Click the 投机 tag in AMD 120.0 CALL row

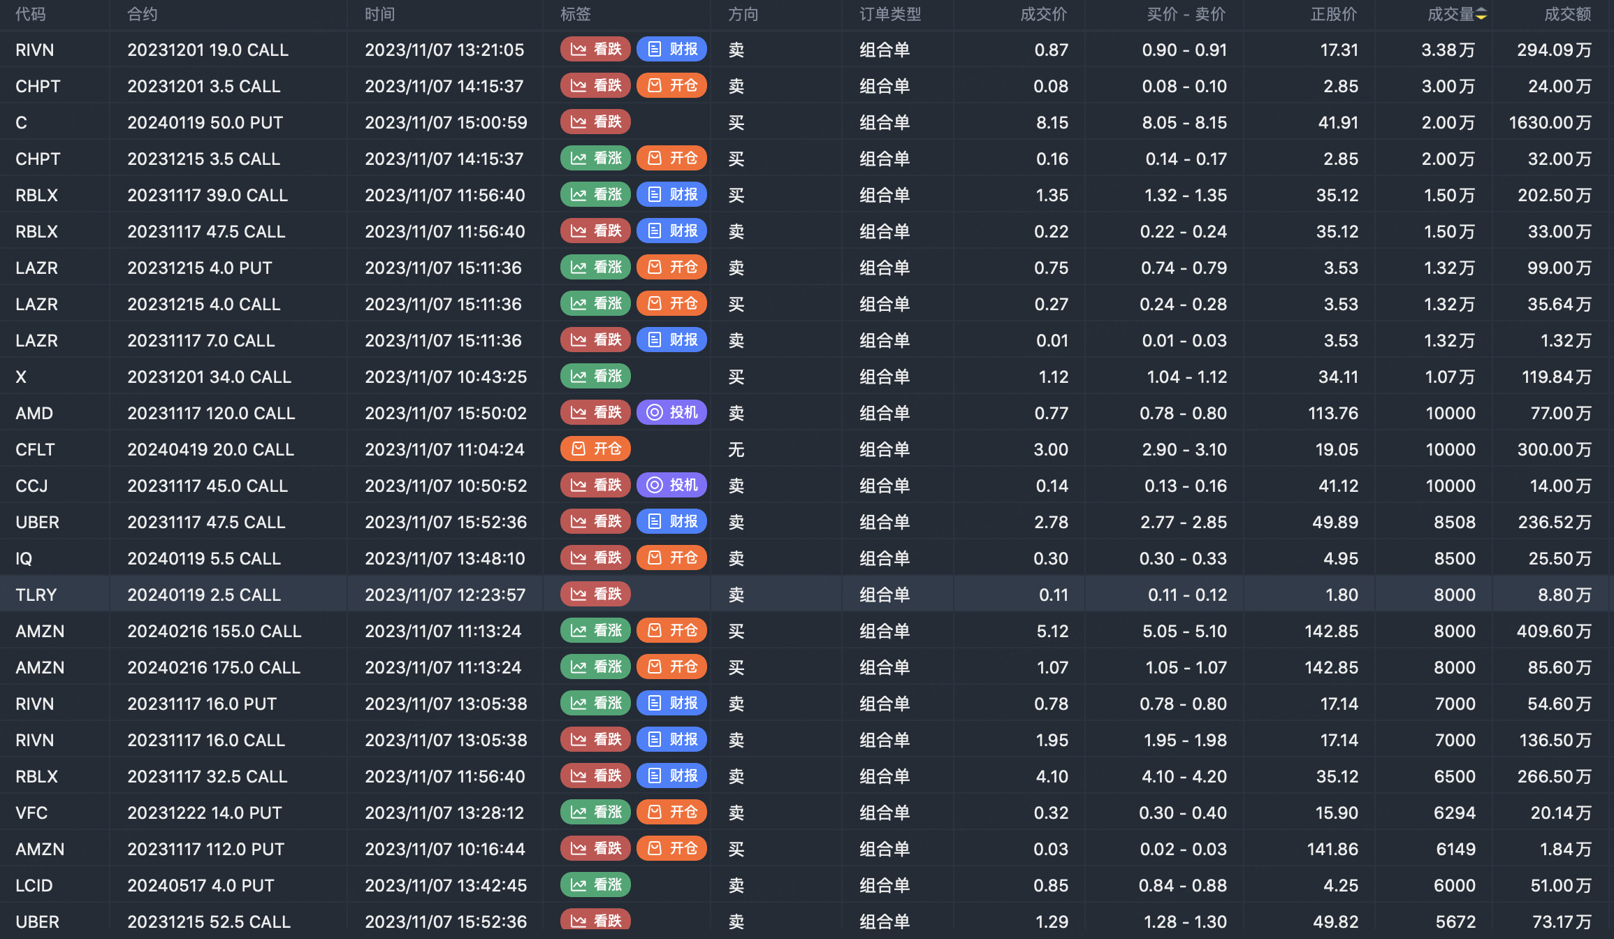(672, 413)
